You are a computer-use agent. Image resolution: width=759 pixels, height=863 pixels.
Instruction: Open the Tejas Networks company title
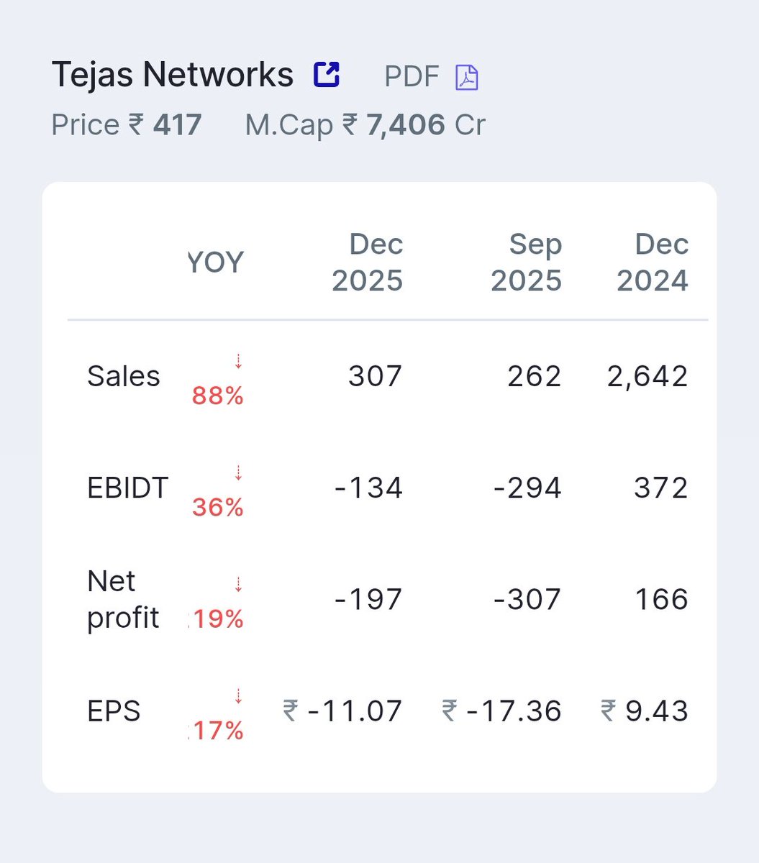click(173, 75)
